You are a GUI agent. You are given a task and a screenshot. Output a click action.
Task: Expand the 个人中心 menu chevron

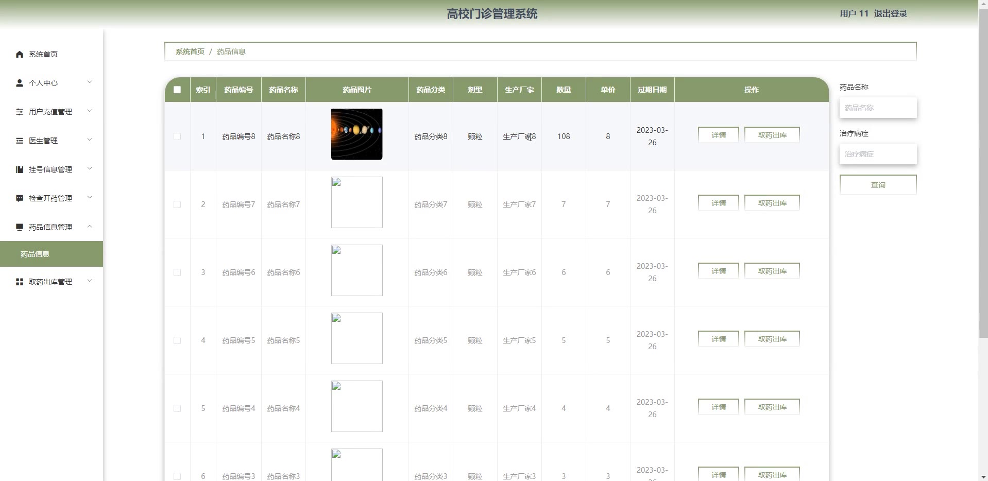coord(90,82)
